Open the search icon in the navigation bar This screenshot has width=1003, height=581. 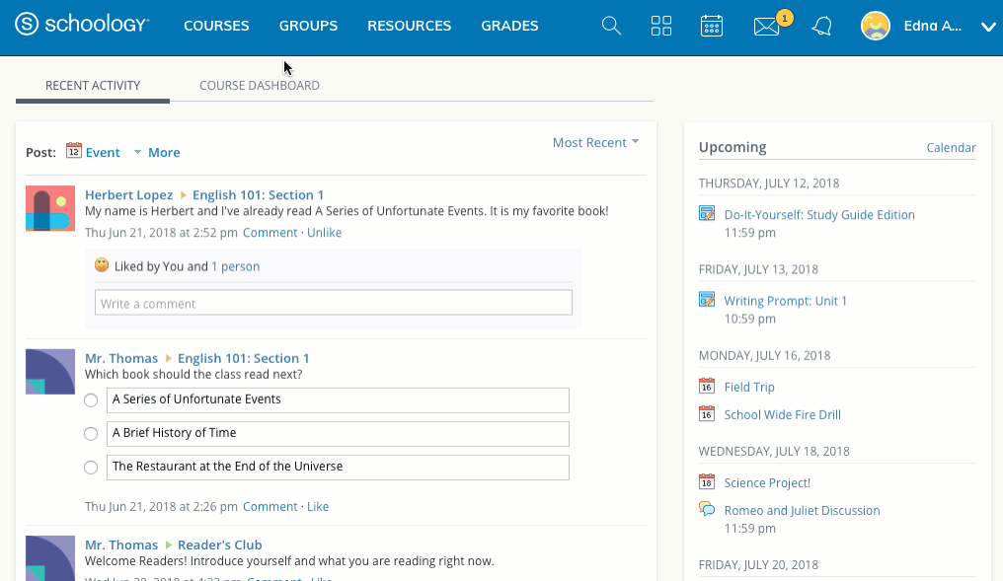(x=611, y=26)
